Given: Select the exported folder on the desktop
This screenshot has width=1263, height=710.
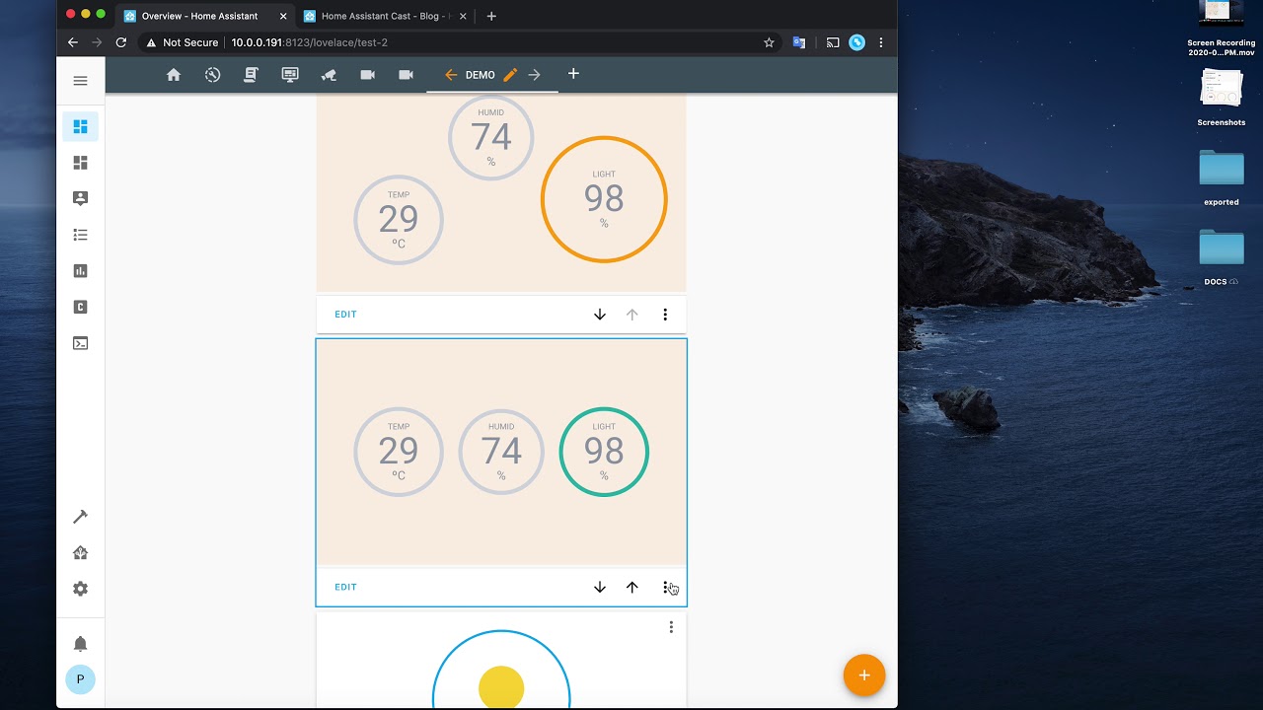Looking at the screenshot, I should [x=1222, y=177].
